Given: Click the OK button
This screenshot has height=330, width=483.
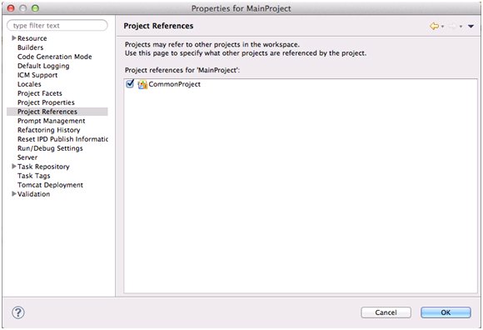Looking at the screenshot, I should click(x=446, y=312).
